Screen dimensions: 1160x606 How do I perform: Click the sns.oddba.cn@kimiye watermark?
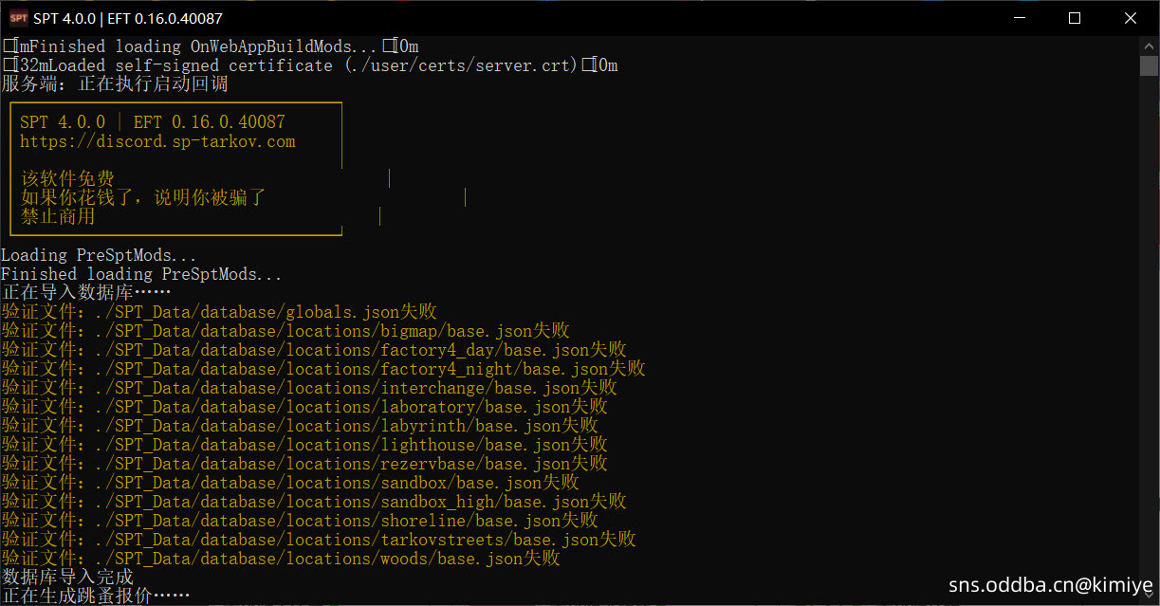click(x=1050, y=586)
